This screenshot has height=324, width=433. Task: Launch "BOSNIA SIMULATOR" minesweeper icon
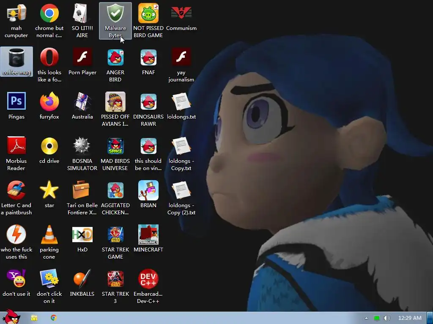tap(82, 154)
